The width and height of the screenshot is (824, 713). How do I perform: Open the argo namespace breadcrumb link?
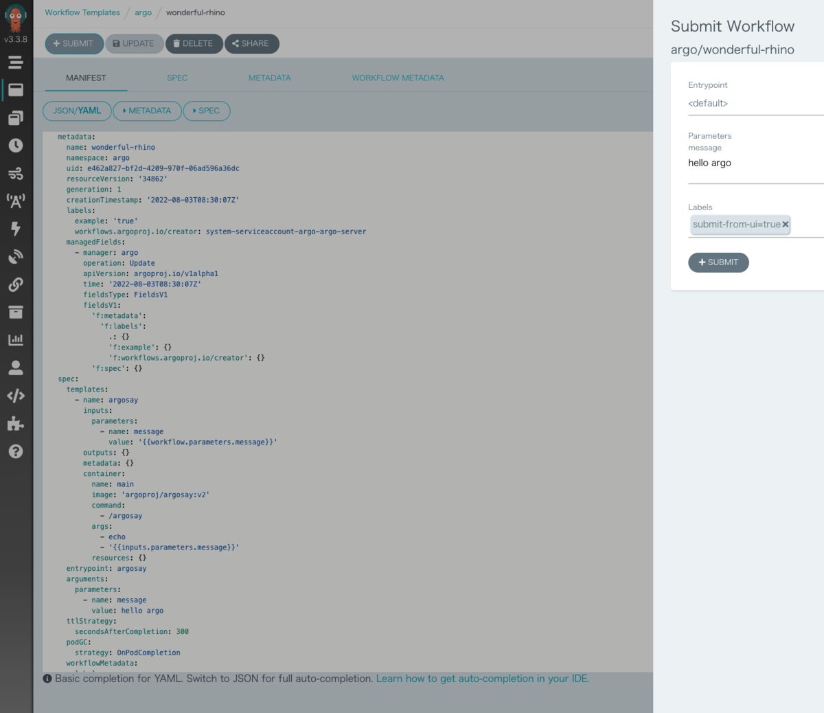point(143,12)
